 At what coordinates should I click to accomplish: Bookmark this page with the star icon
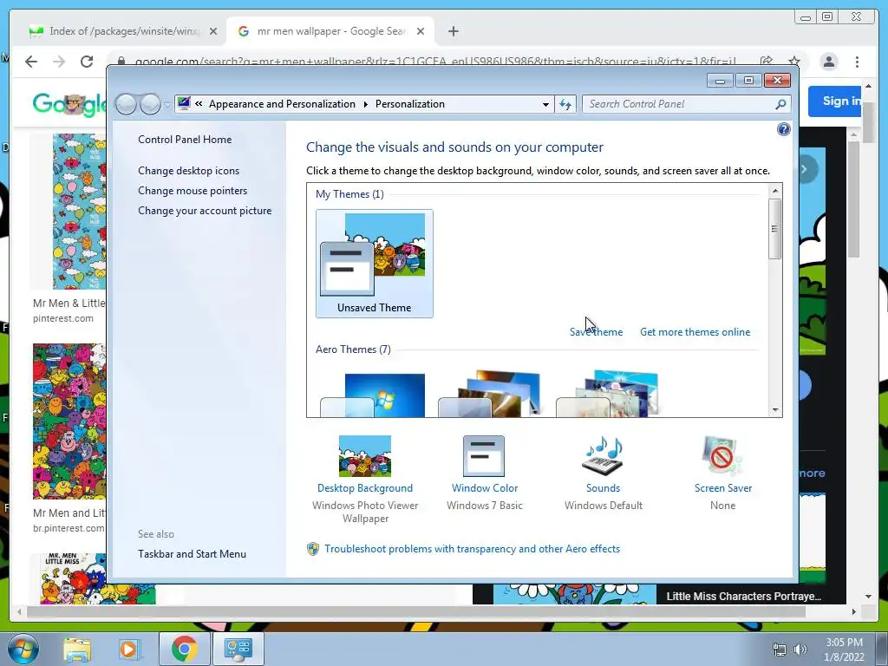click(794, 62)
